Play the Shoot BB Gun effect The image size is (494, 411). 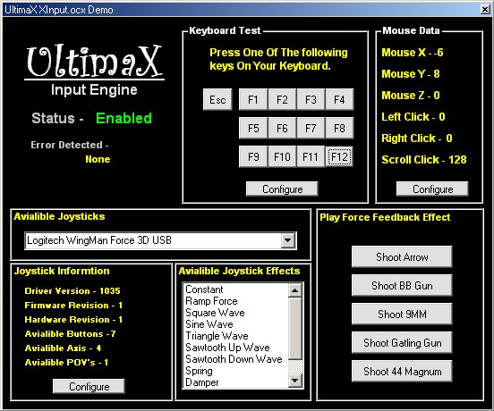[x=402, y=286]
